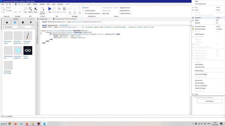Expand the Find dropdown arrow
Screen dimensions: 225x126
pyautogui.click(x=25, y=14)
